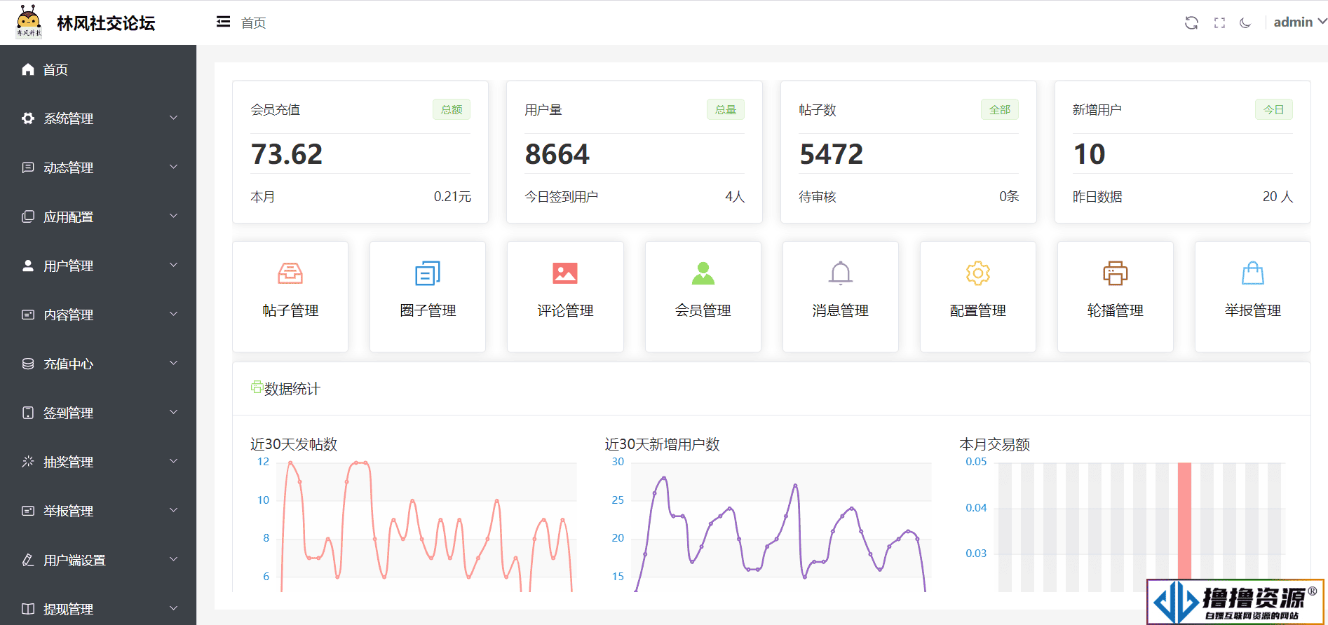Expand the 充值中心 menu chevron

174,363
